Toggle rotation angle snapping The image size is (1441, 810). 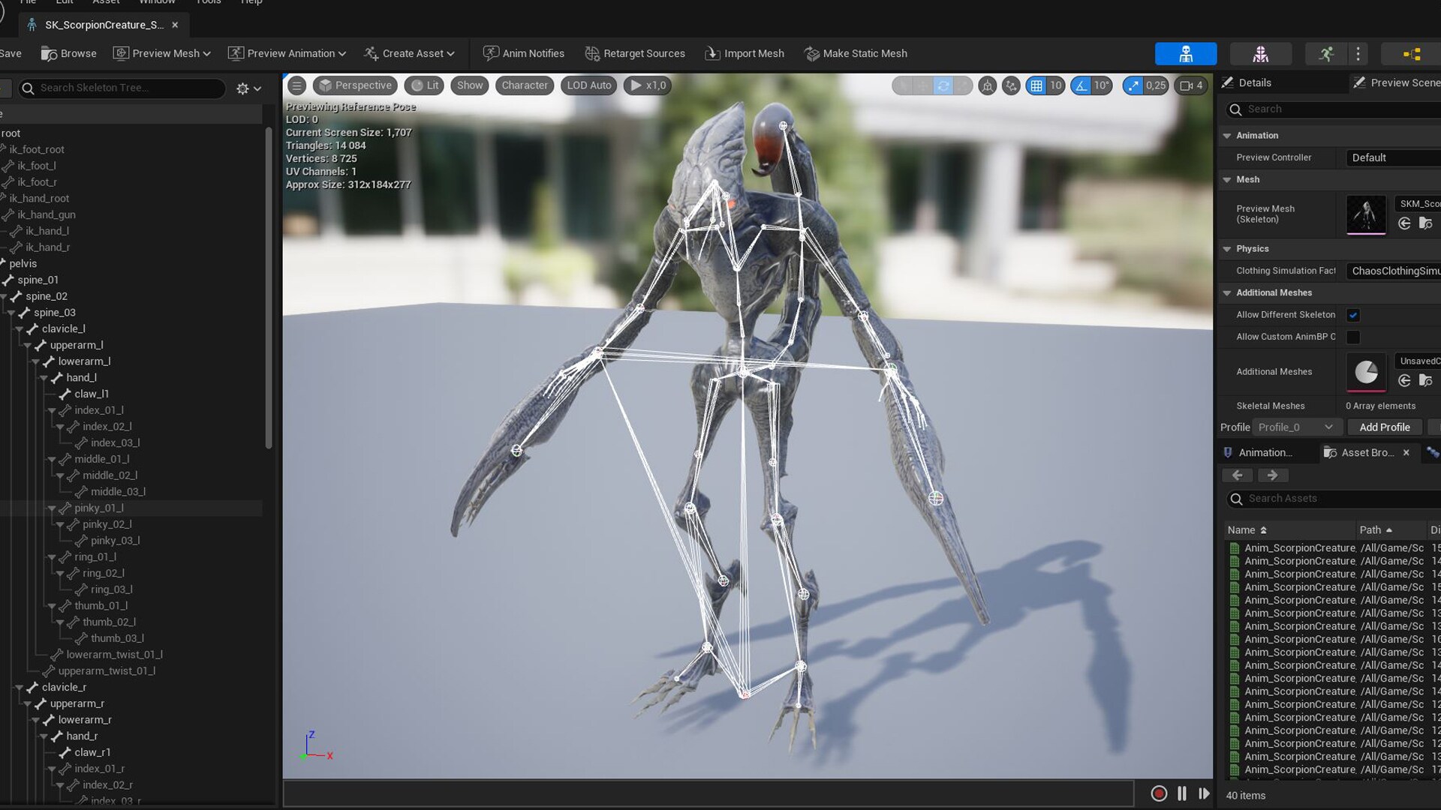click(1082, 85)
